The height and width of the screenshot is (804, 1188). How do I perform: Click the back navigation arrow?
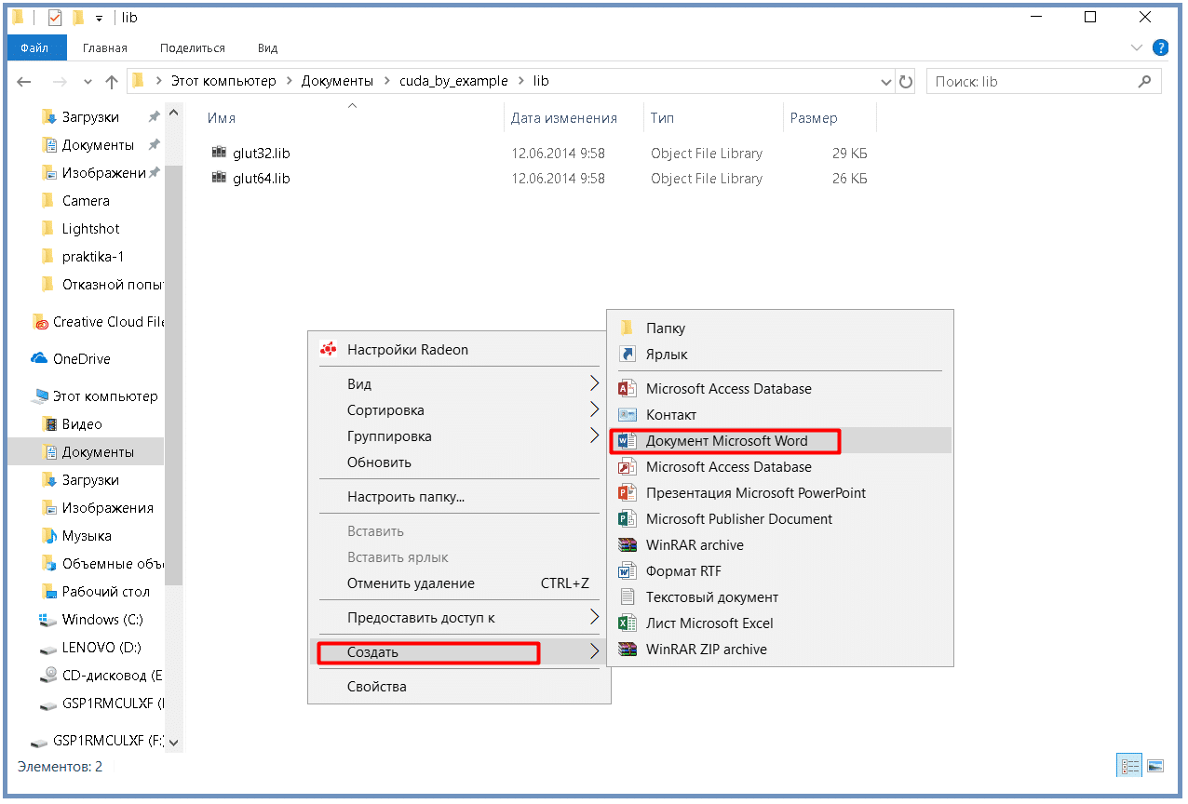click(x=25, y=82)
